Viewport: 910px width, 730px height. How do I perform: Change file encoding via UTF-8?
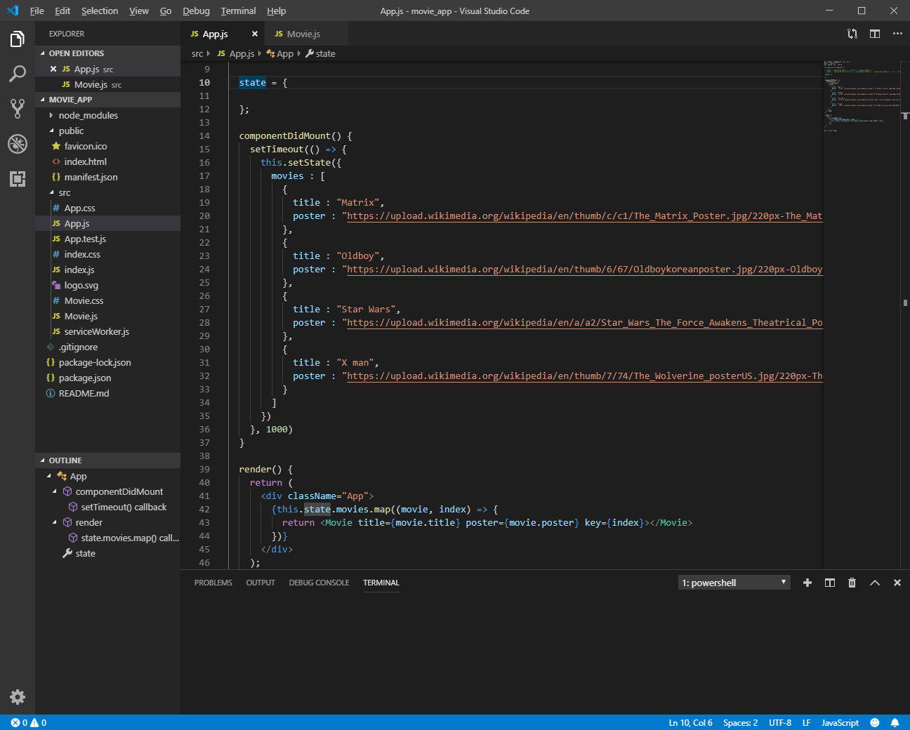(x=780, y=722)
